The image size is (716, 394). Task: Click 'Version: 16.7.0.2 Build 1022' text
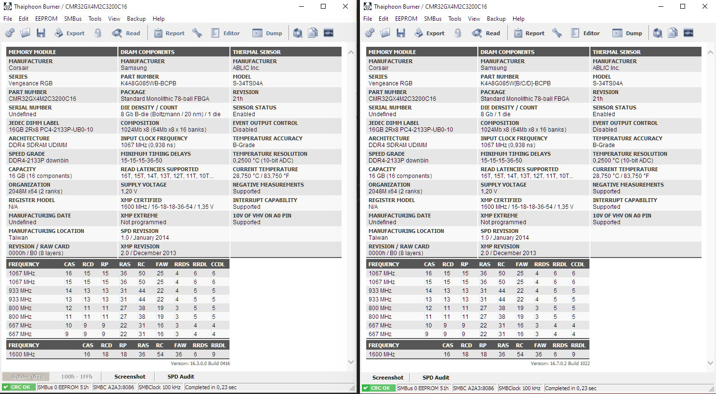pyautogui.click(x=560, y=364)
